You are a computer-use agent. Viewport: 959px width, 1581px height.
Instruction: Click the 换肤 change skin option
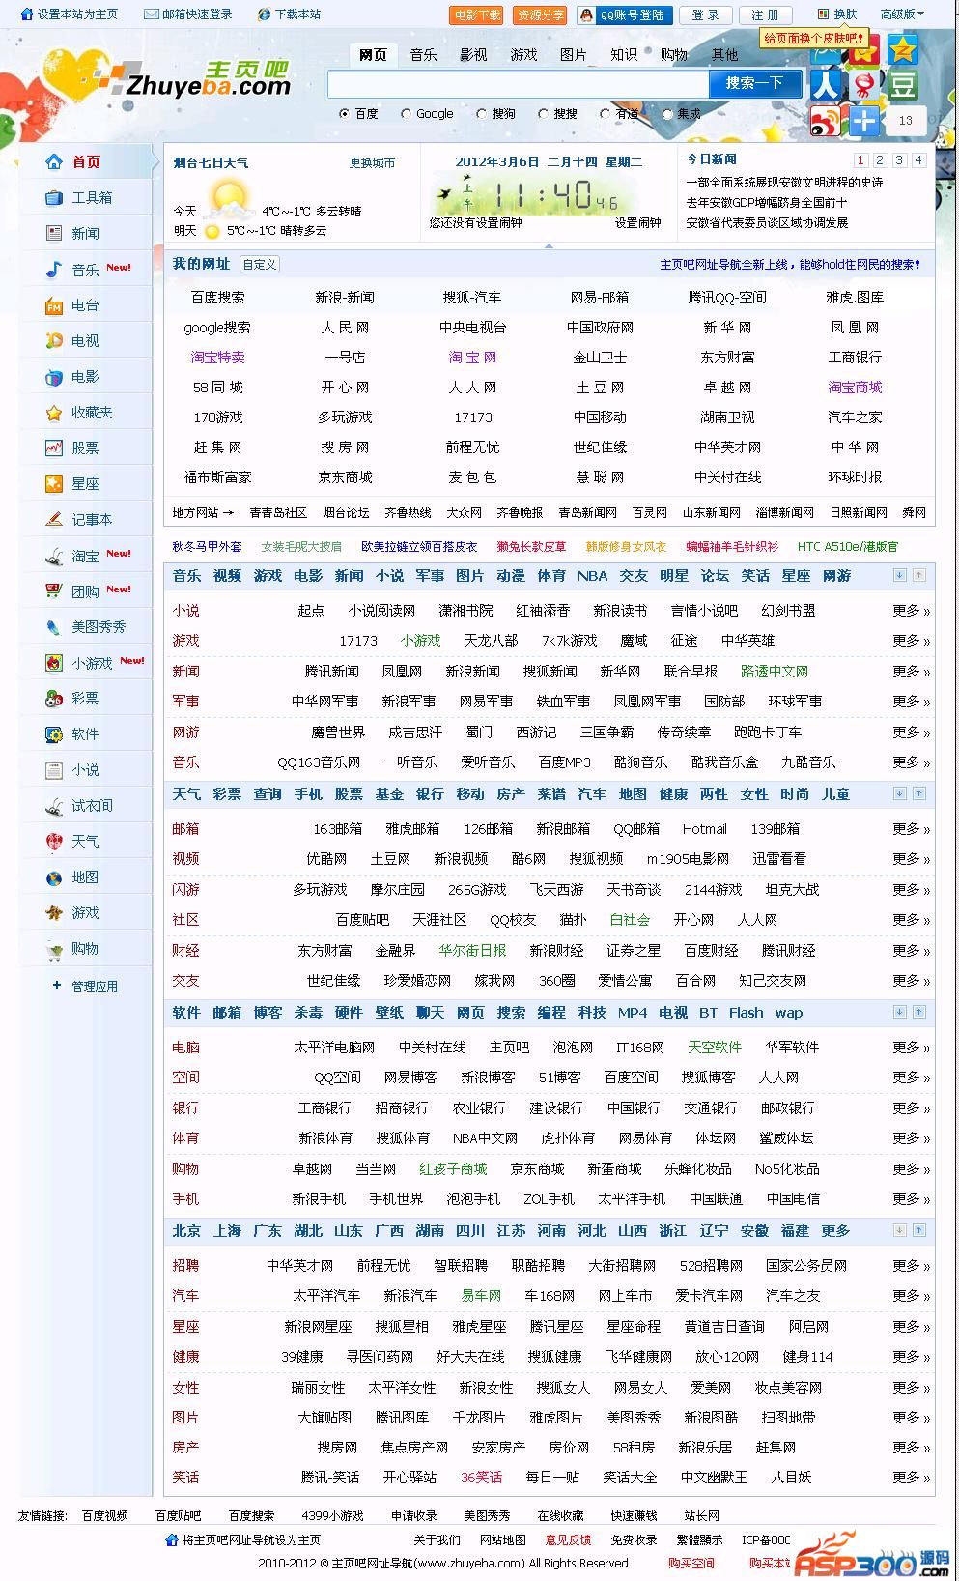pyautogui.click(x=837, y=14)
